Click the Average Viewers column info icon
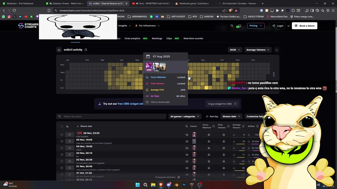This screenshot has width=337, height=189. pos(243,126)
